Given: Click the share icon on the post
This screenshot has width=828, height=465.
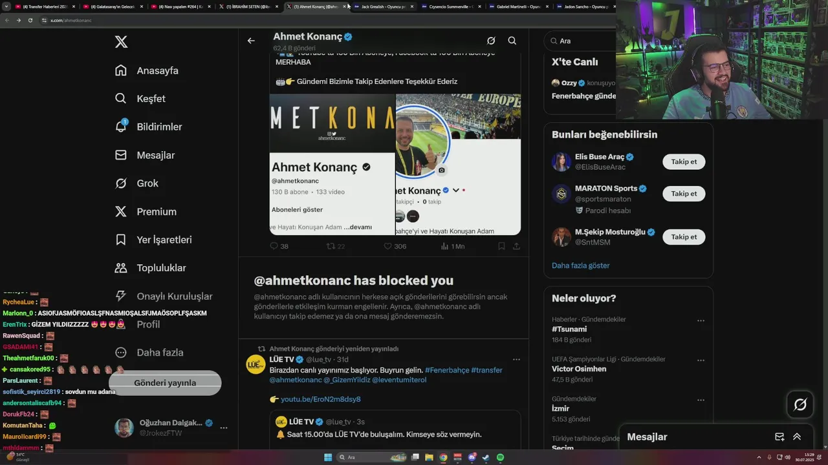Looking at the screenshot, I should coord(516,246).
